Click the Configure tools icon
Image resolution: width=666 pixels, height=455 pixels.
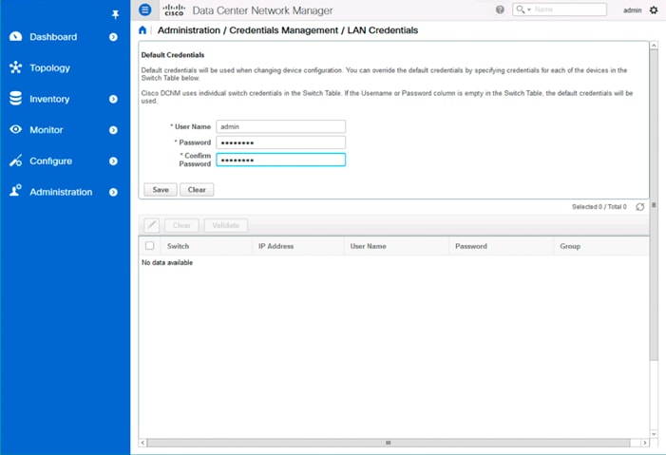(16, 161)
